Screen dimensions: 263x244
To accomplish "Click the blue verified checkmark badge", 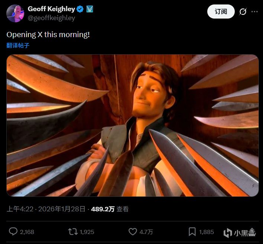I will click(x=80, y=9).
